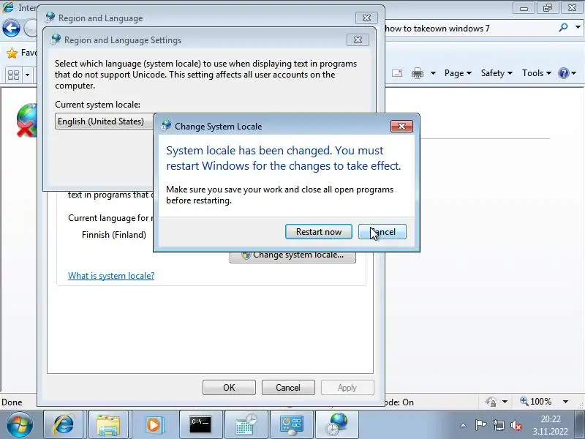Click search magnifier icon in IE
This screenshot has width=585, height=439.
point(564,27)
